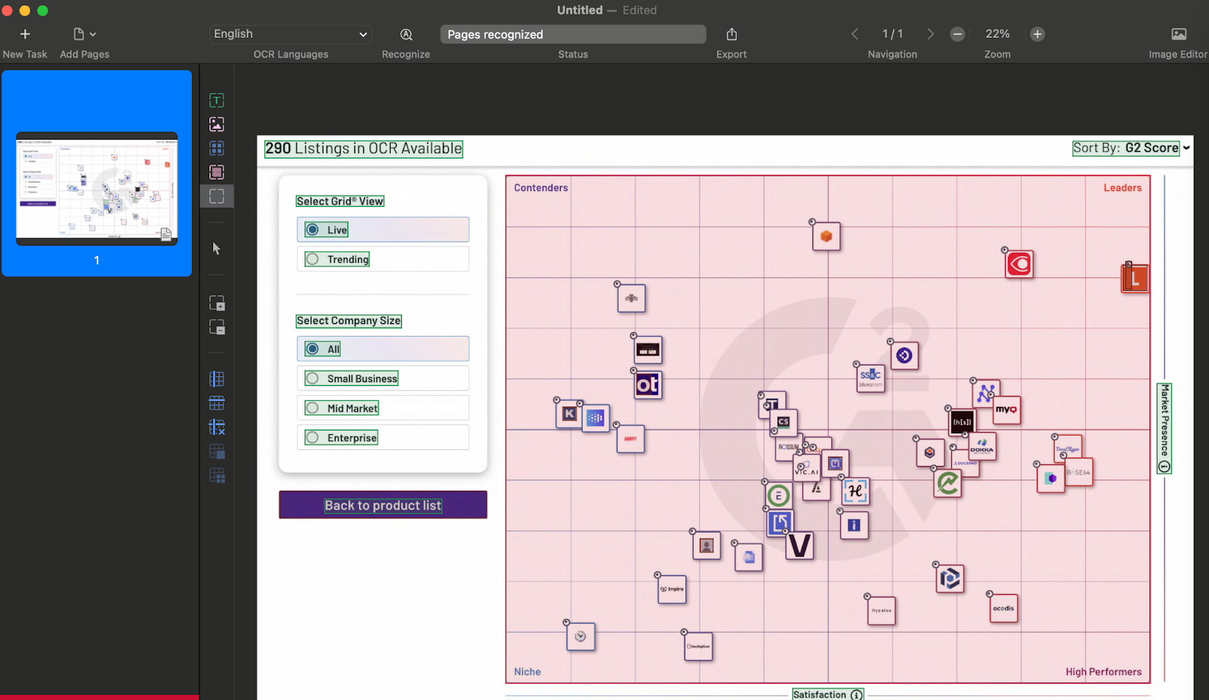1209x700 pixels.
Task: Click the add area part tool
Action: coord(217,304)
